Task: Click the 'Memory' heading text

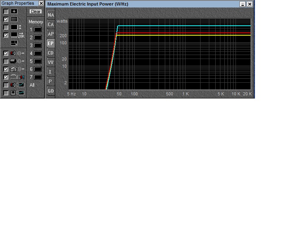Action: 36,22
